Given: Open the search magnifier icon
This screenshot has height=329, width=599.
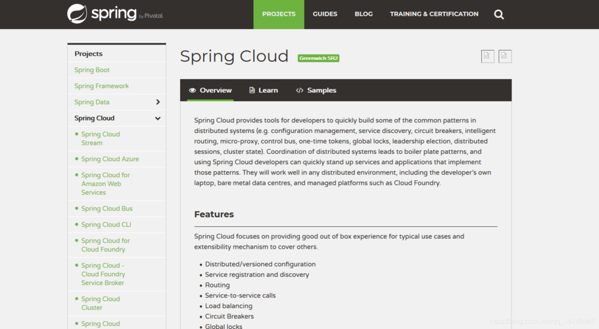Looking at the screenshot, I should pyautogui.click(x=498, y=14).
